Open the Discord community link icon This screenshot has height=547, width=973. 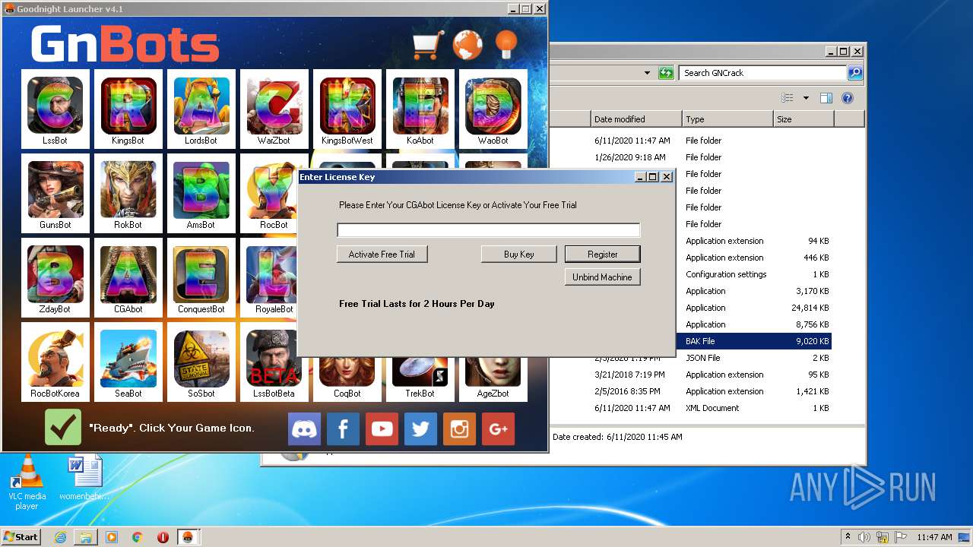pos(304,429)
